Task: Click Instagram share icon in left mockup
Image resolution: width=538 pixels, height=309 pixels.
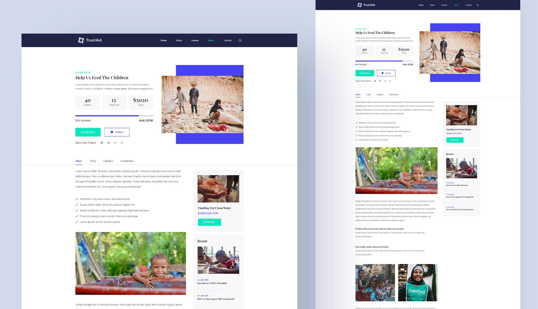Action: click(x=122, y=143)
